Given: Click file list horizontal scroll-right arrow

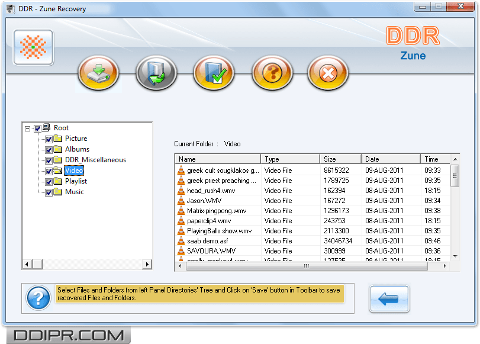Looking at the screenshot, I should point(445,266).
